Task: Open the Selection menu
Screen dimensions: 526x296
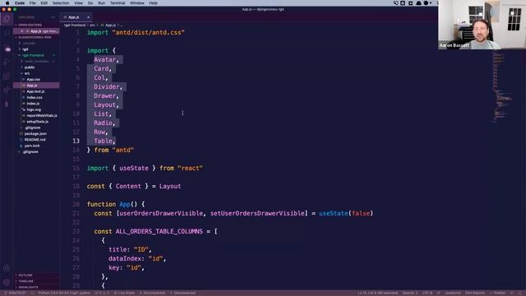Action: click(61, 3)
